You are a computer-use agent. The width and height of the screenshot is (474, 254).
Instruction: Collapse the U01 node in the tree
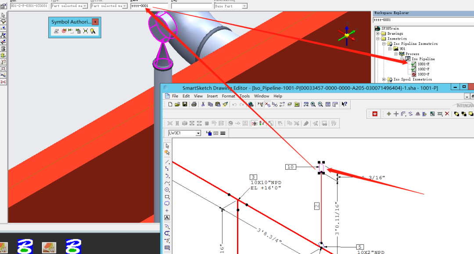(x=390, y=49)
